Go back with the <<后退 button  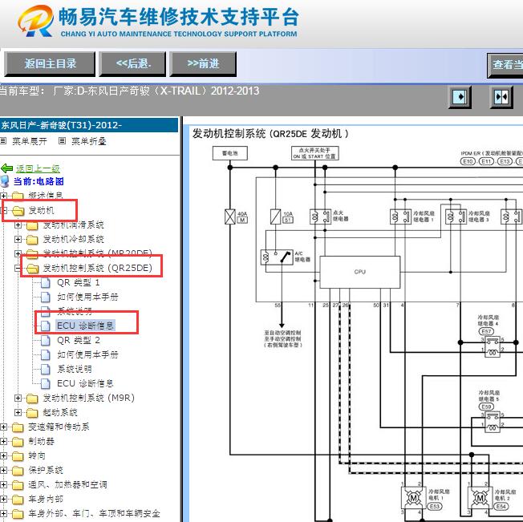pyautogui.click(x=132, y=63)
